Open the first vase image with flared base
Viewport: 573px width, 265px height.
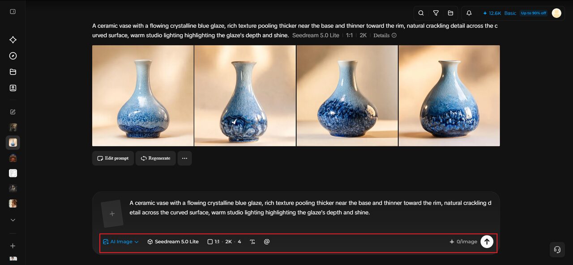pos(143,96)
